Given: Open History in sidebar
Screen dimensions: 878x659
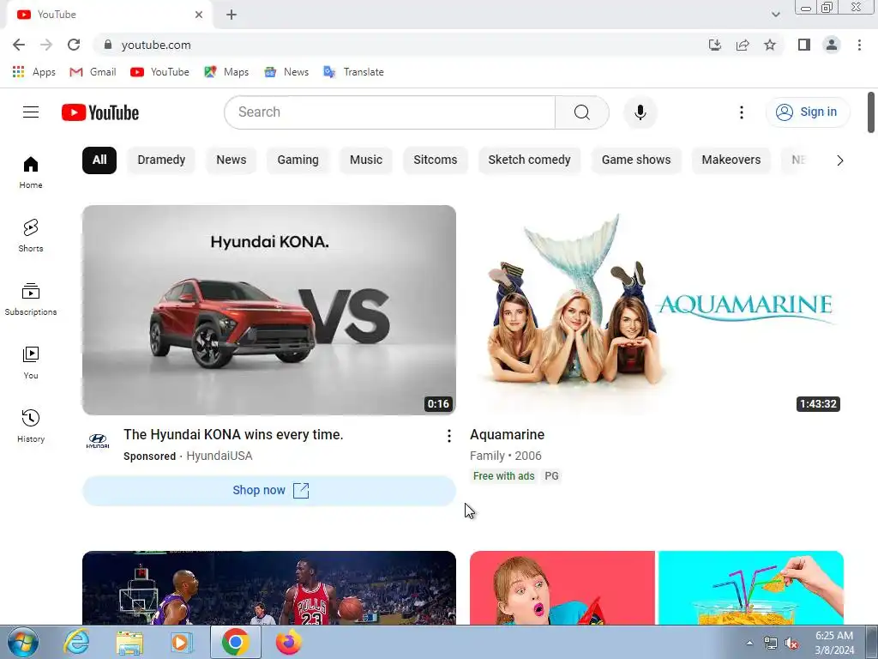Looking at the screenshot, I should [31, 426].
